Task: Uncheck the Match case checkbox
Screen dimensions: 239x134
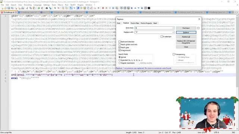Action: (x=119, y=47)
